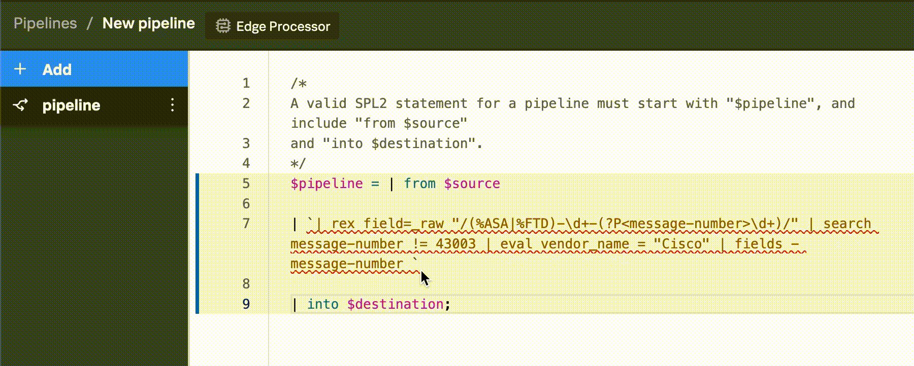
Task: Click the plus icon beside Add
Action: coord(20,69)
